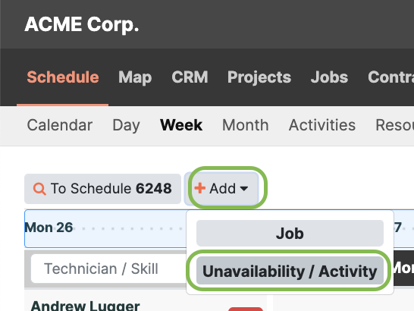Select the Week view

coord(181,125)
